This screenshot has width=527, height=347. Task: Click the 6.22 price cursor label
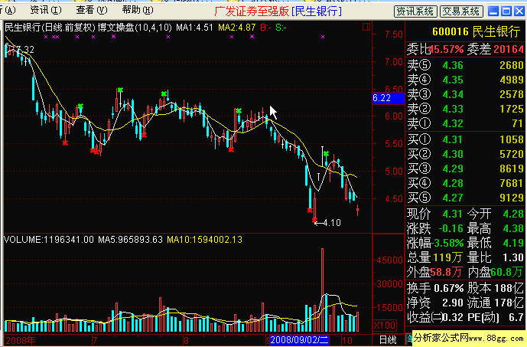point(388,98)
